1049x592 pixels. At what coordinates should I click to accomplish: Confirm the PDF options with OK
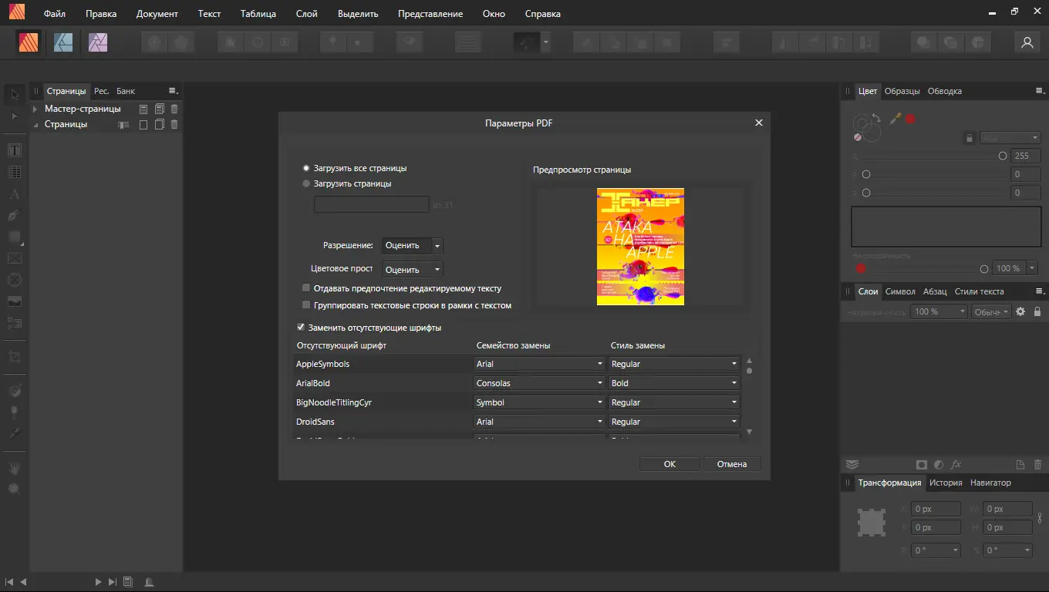coord(668,464)
